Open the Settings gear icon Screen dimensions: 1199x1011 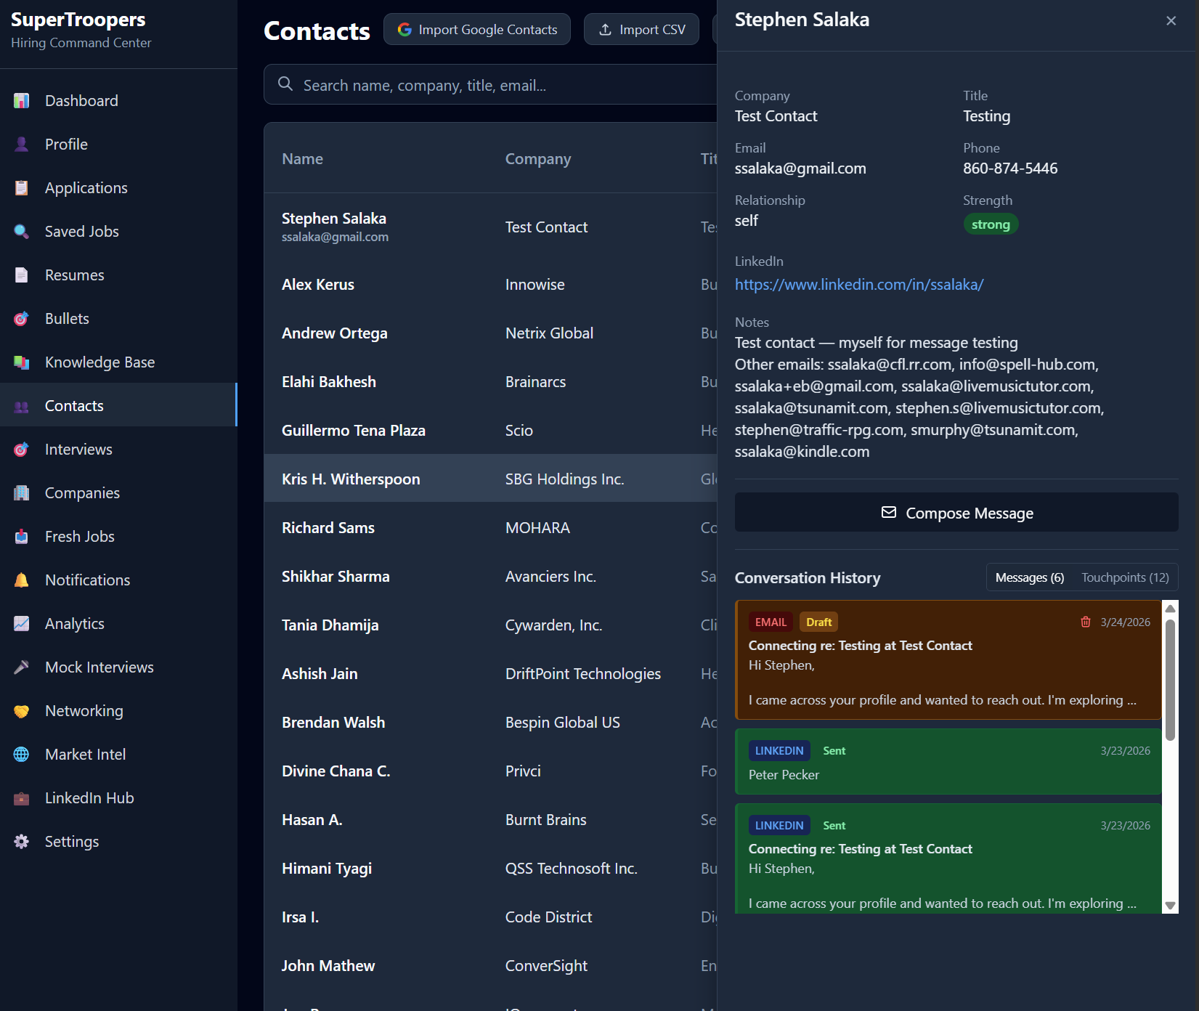click(x=21, y=841)
